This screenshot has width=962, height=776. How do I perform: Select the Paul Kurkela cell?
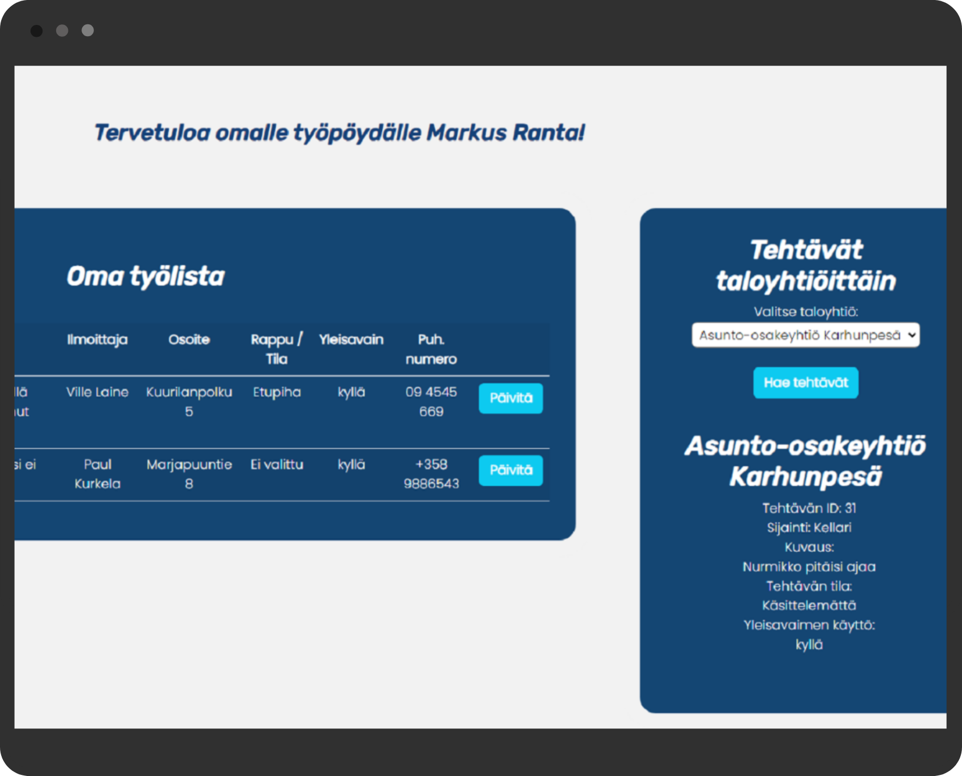click(97, 474)
